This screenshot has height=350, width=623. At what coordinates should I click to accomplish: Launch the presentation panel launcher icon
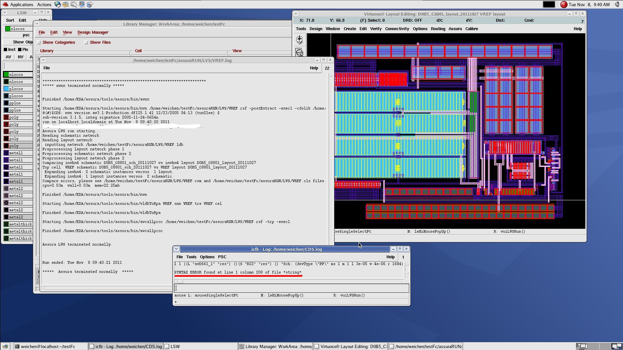click(x=82, y=5)
